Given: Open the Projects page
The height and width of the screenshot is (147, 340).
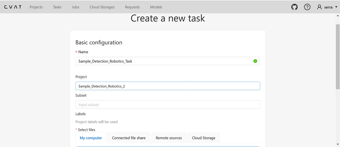Looking at the screenshot, I should click(x=36, y=7).
